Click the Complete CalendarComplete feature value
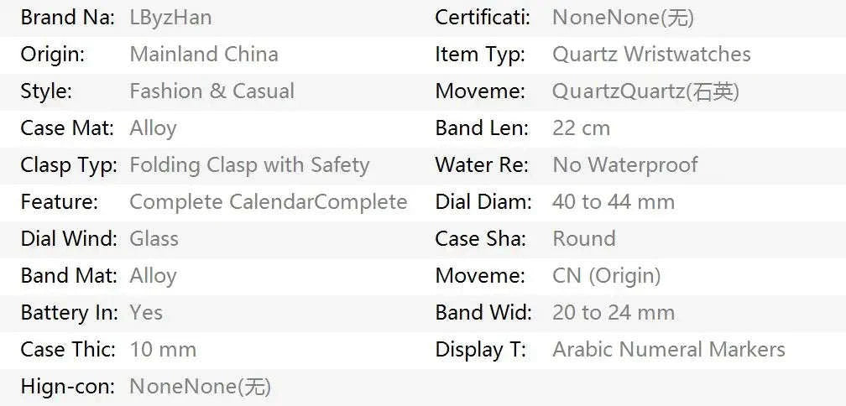Image resolution: width=846 pixels, height=406 pixels. point(269,202)
